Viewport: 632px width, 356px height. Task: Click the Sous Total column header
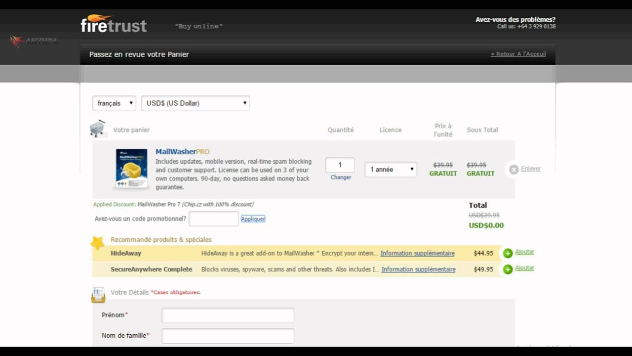tap(482, 130)
